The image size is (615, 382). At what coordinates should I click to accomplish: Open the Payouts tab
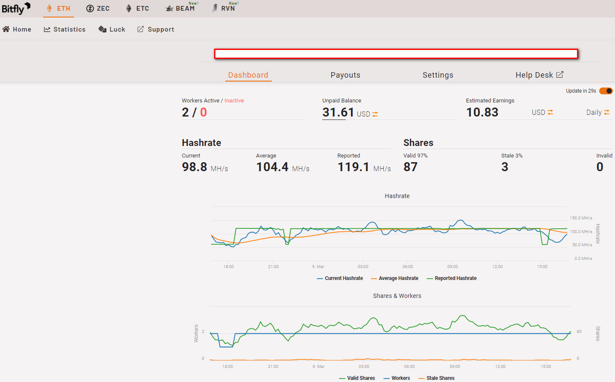click(x=345, y=75)
